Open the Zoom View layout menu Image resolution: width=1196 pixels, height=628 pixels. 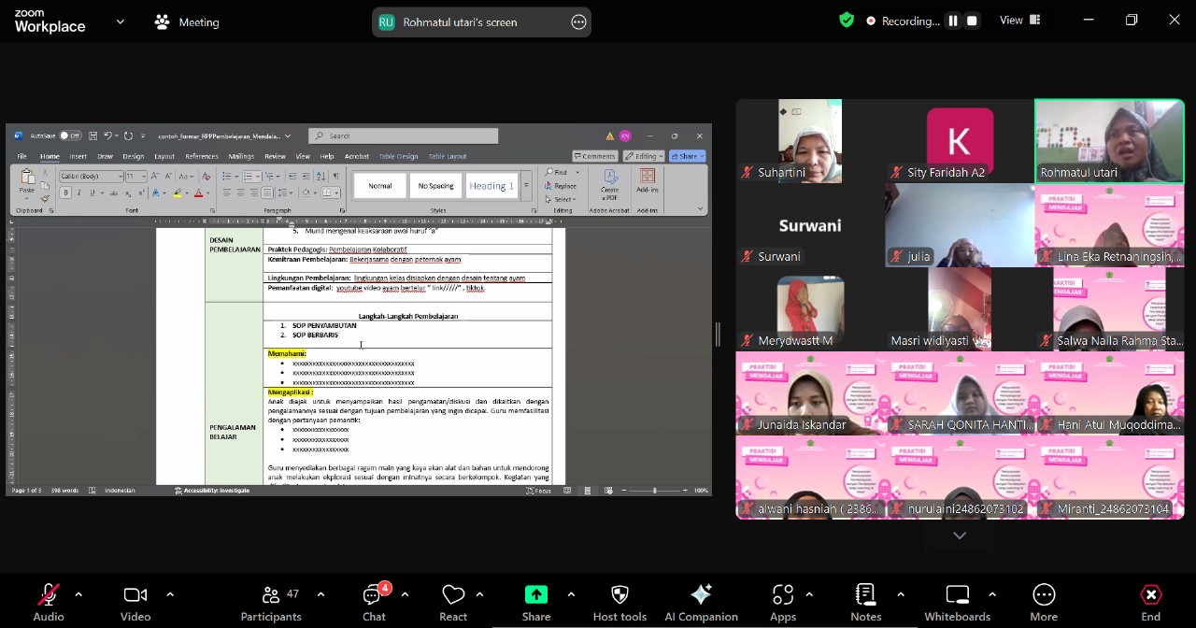tap(1020, 21)
